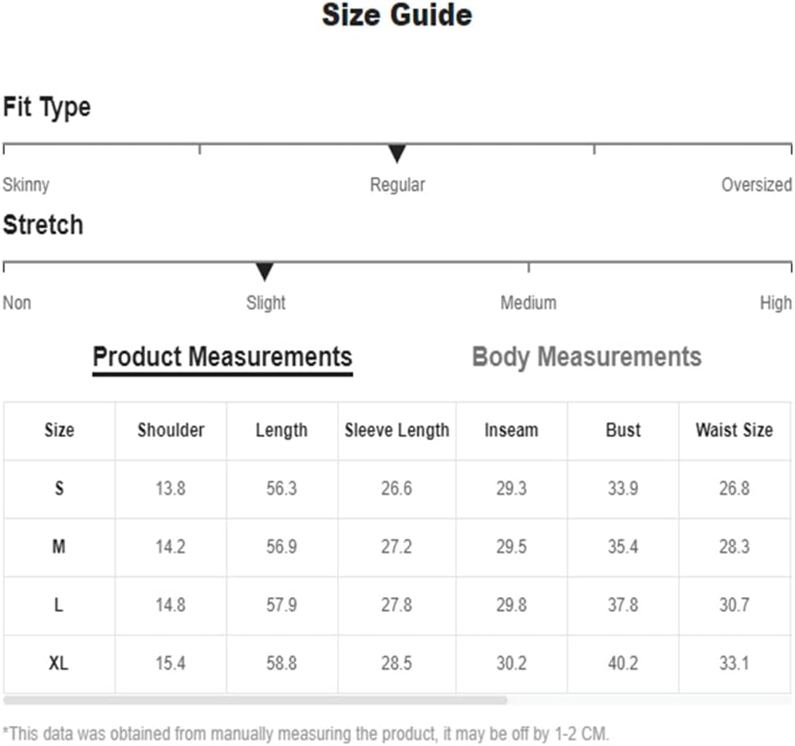
Task: Click the Stretch slider triangle marker
Action: [265, 272]
